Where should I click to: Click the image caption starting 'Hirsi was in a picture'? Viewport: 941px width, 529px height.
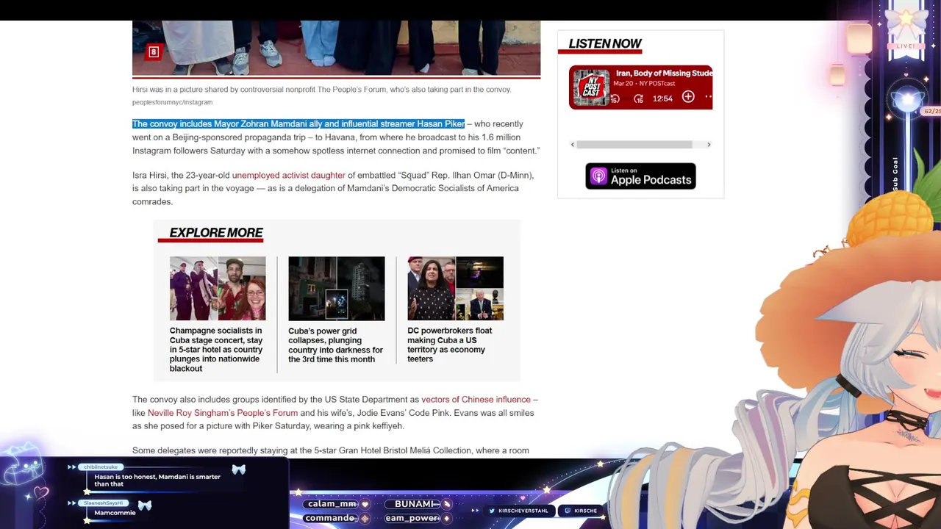321,90
